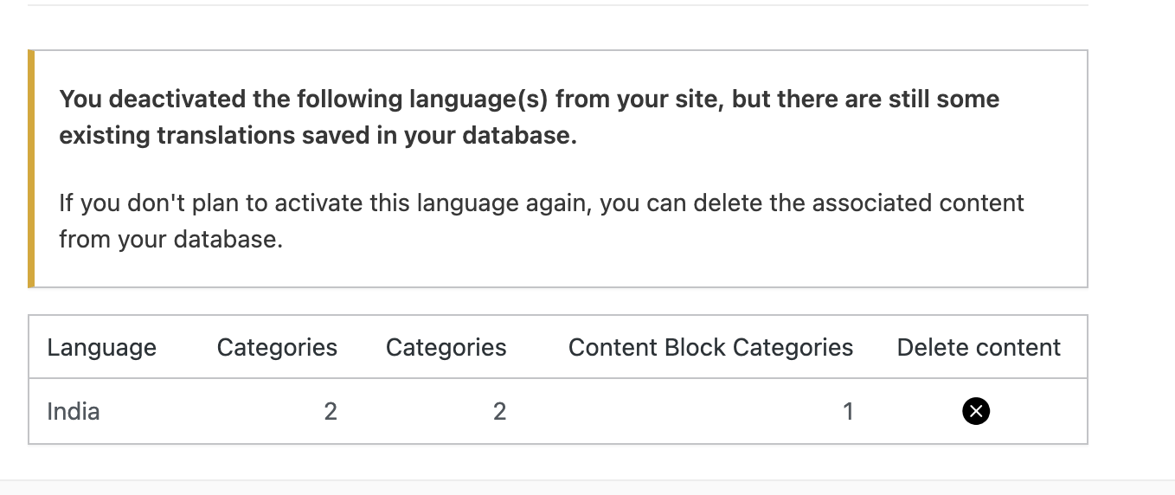This screenshot has width=1175, height=495.
Task: Click the "from your database." line in the notice
Action: click(171, 239)
